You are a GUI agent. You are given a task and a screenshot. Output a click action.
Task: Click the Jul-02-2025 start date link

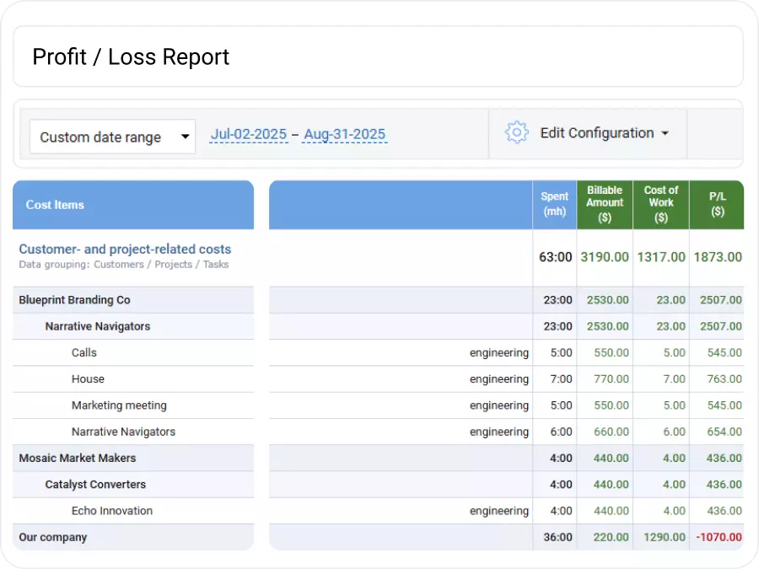(249, 135)
